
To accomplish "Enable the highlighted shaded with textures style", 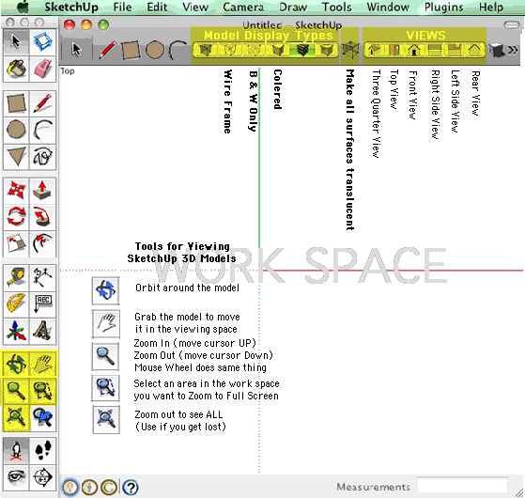I will [x=302, y=50].
